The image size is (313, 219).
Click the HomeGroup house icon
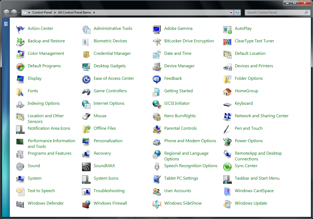click(227, 92)
